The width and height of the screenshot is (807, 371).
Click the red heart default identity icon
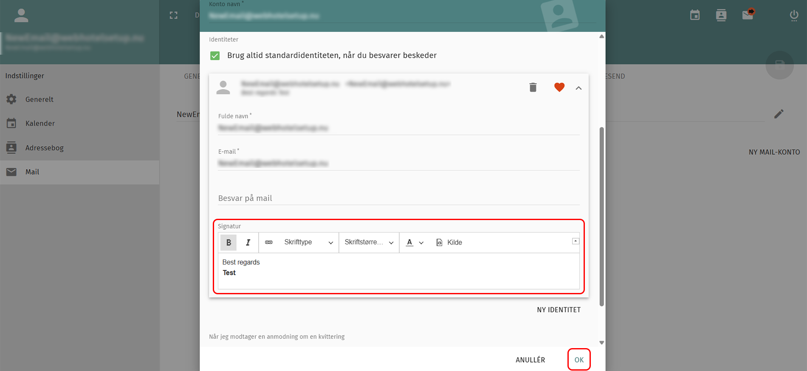[x=559, y=87]
